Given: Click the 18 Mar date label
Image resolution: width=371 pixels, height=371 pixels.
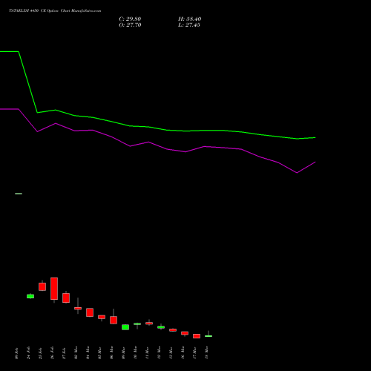Looking at the screenshot, I should 206,352.
